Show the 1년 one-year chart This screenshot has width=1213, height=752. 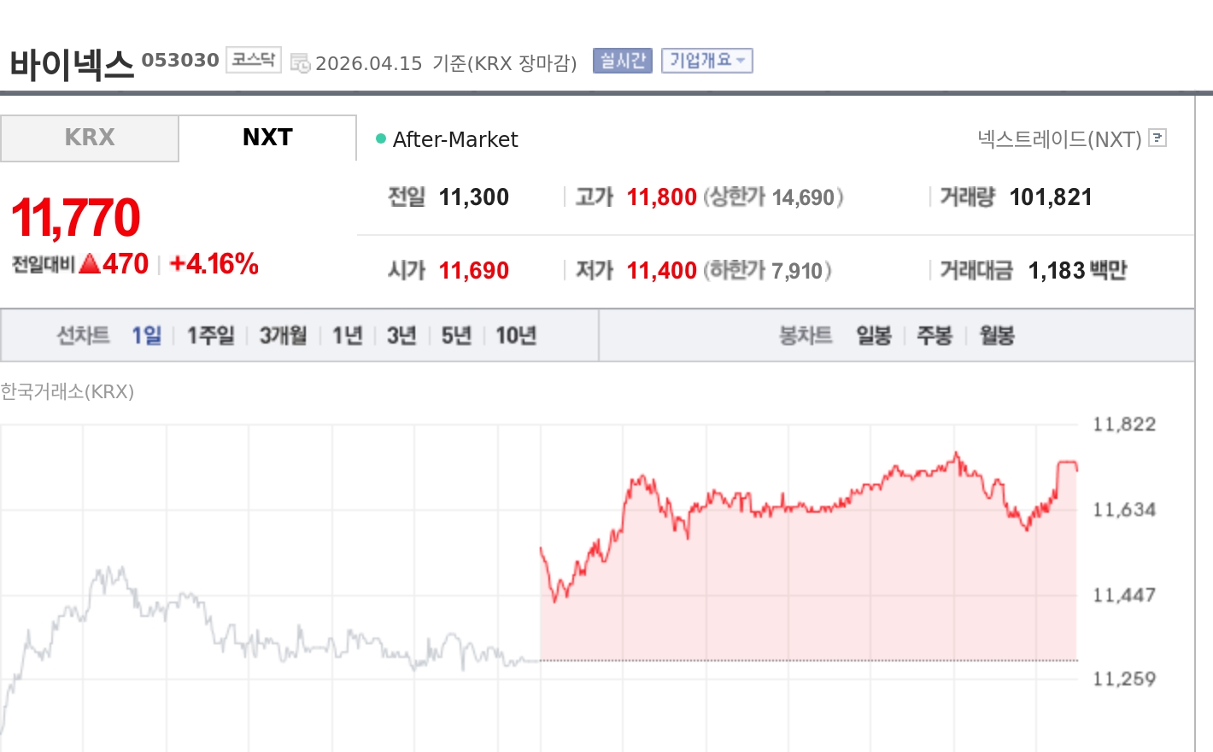tap(346, 335)
